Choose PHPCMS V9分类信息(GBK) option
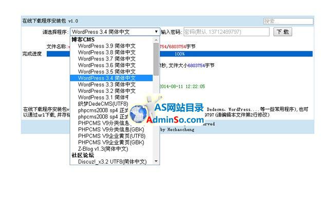The width and height of the screenshot is (334, 219). pos(111,129)
